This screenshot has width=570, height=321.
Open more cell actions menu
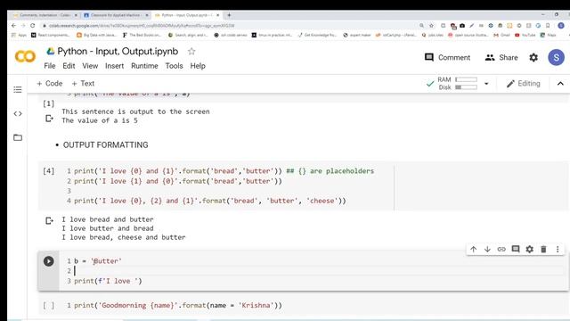[558, 250]
